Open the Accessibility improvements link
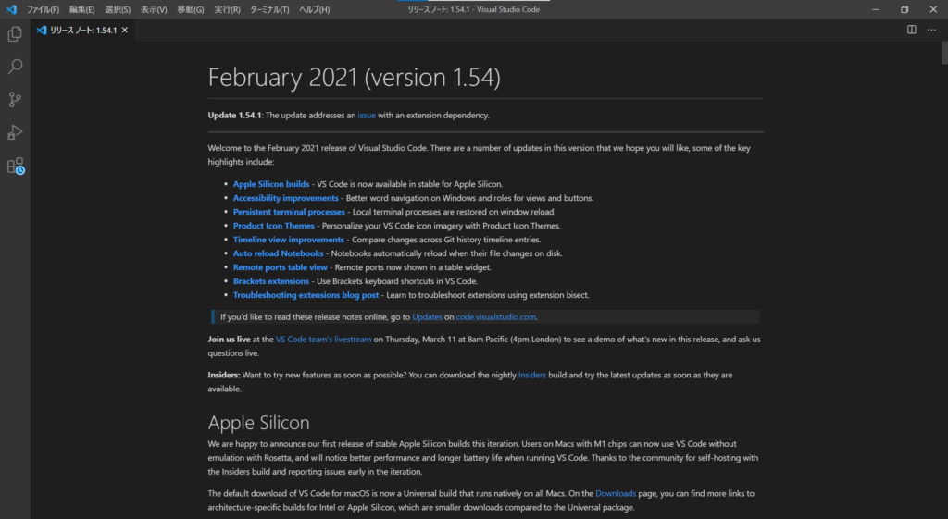The width and height of the screenshot is (948, 519). [285, 198]
